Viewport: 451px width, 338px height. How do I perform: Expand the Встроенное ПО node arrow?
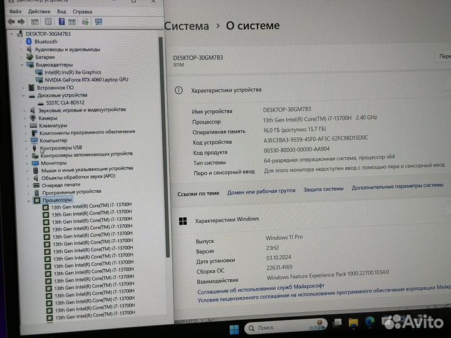[x=23, y=88]
